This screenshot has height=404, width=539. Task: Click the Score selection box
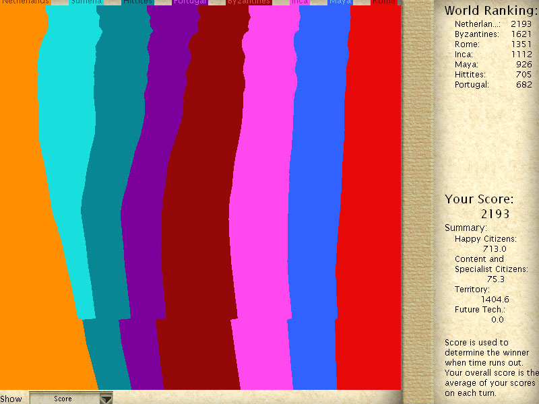[x=63, y=399]
